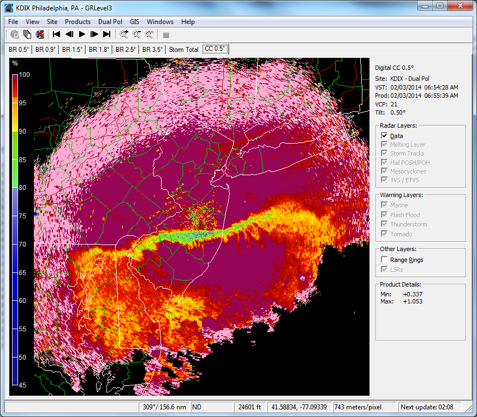Open the GIS menu

[x=134, y=22]
